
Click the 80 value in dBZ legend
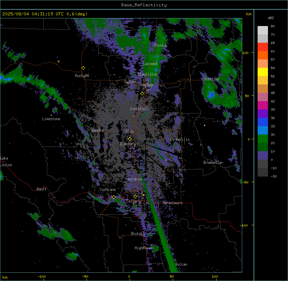click(x=273, y=26)
